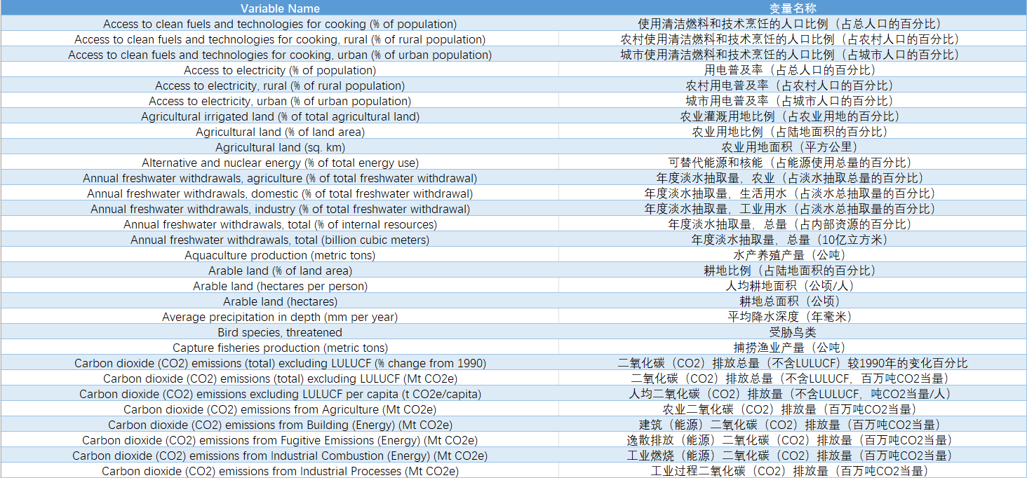Select 'Annual freshwater withdrawals, domestic' cell

click(280, 193)
